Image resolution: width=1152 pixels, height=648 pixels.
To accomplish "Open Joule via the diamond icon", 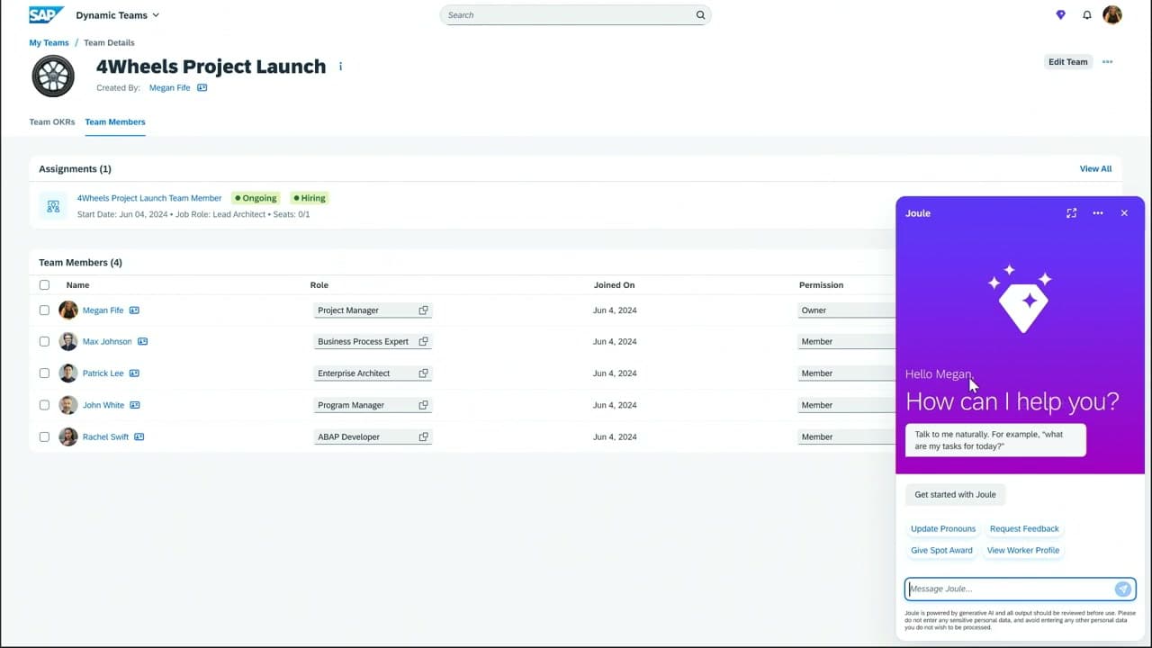I will click(1060, 15).
